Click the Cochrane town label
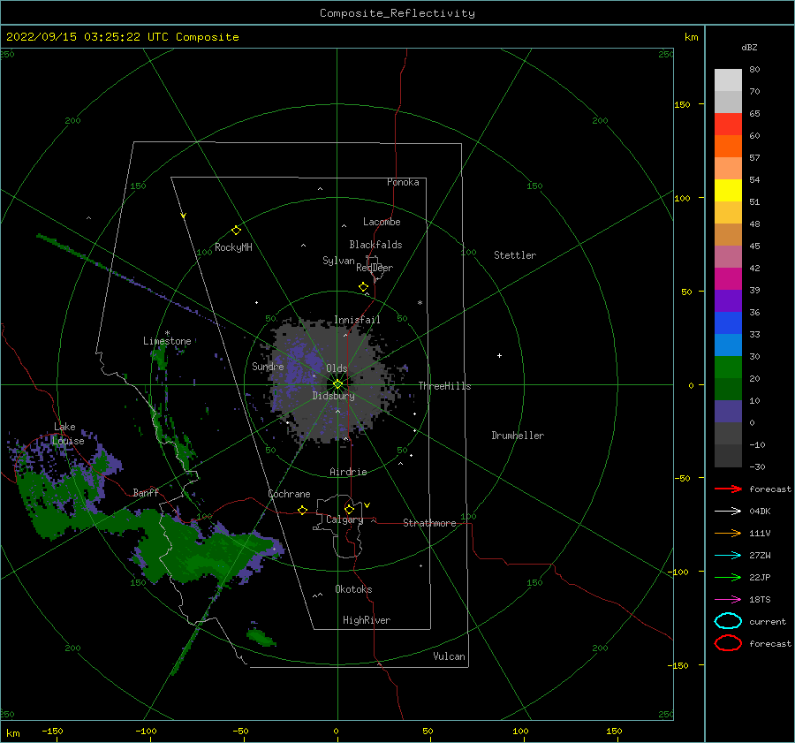Screen dimensions: 795x743 click(x=289, y=494)
